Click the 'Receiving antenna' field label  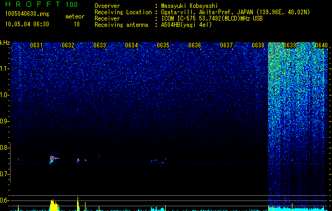click(121, 25)
